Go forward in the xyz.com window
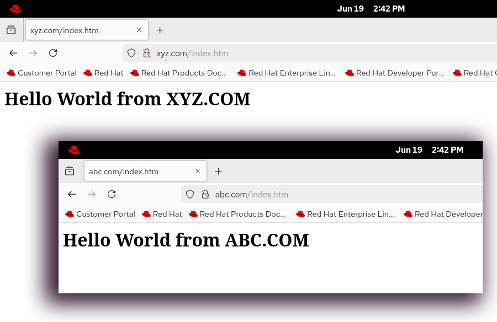The width and height of the screenshot is (497, 322). pyautogui.click(x=33, y=53)
